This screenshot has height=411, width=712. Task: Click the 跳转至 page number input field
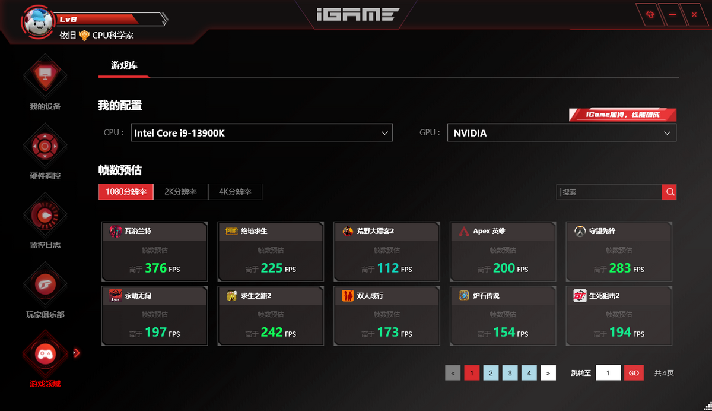tap(608, 372)
